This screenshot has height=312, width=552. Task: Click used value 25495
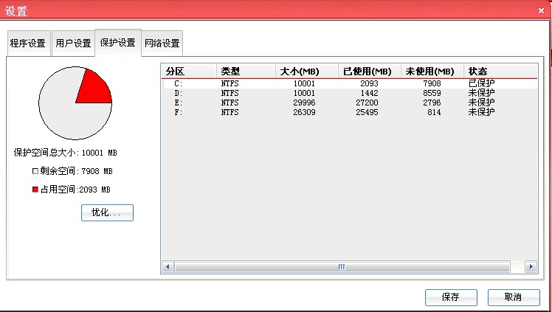pos(367,112)
